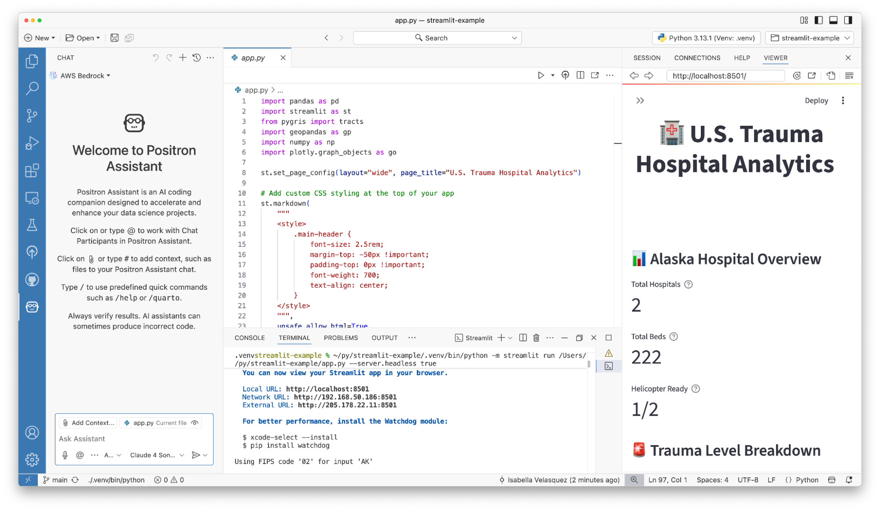
Task: Open the Run and Debug sidebar icon
Action: coord(32,143)
